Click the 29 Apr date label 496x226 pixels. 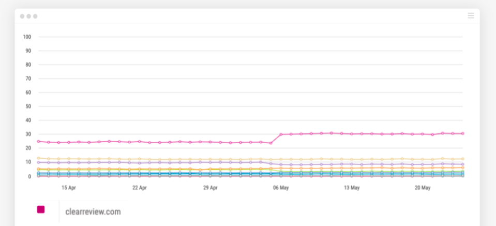(211, 188)
